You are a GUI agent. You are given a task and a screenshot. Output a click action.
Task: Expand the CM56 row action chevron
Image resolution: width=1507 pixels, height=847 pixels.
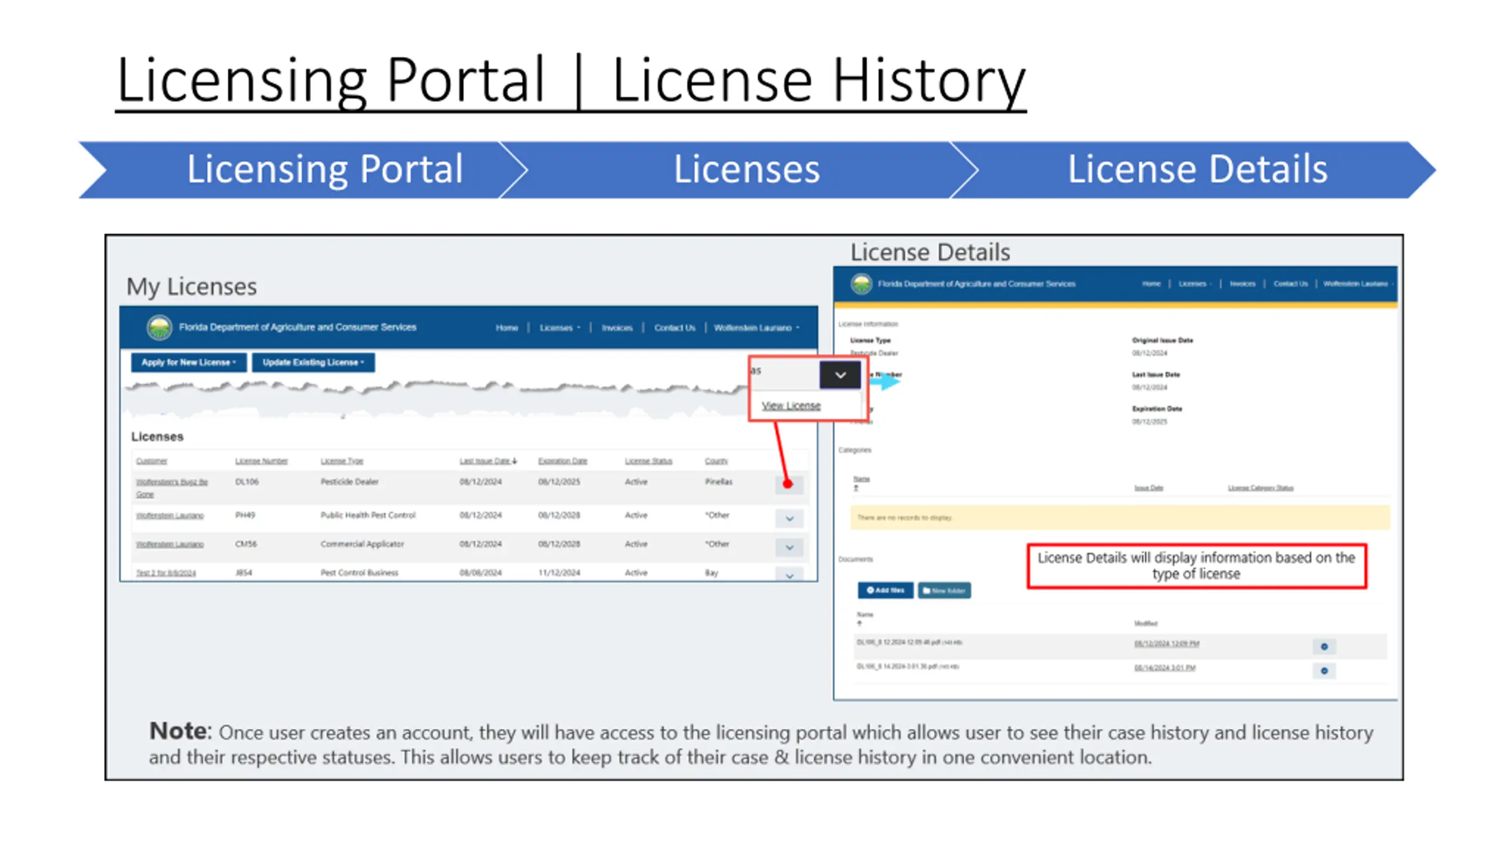click(789, 547)
